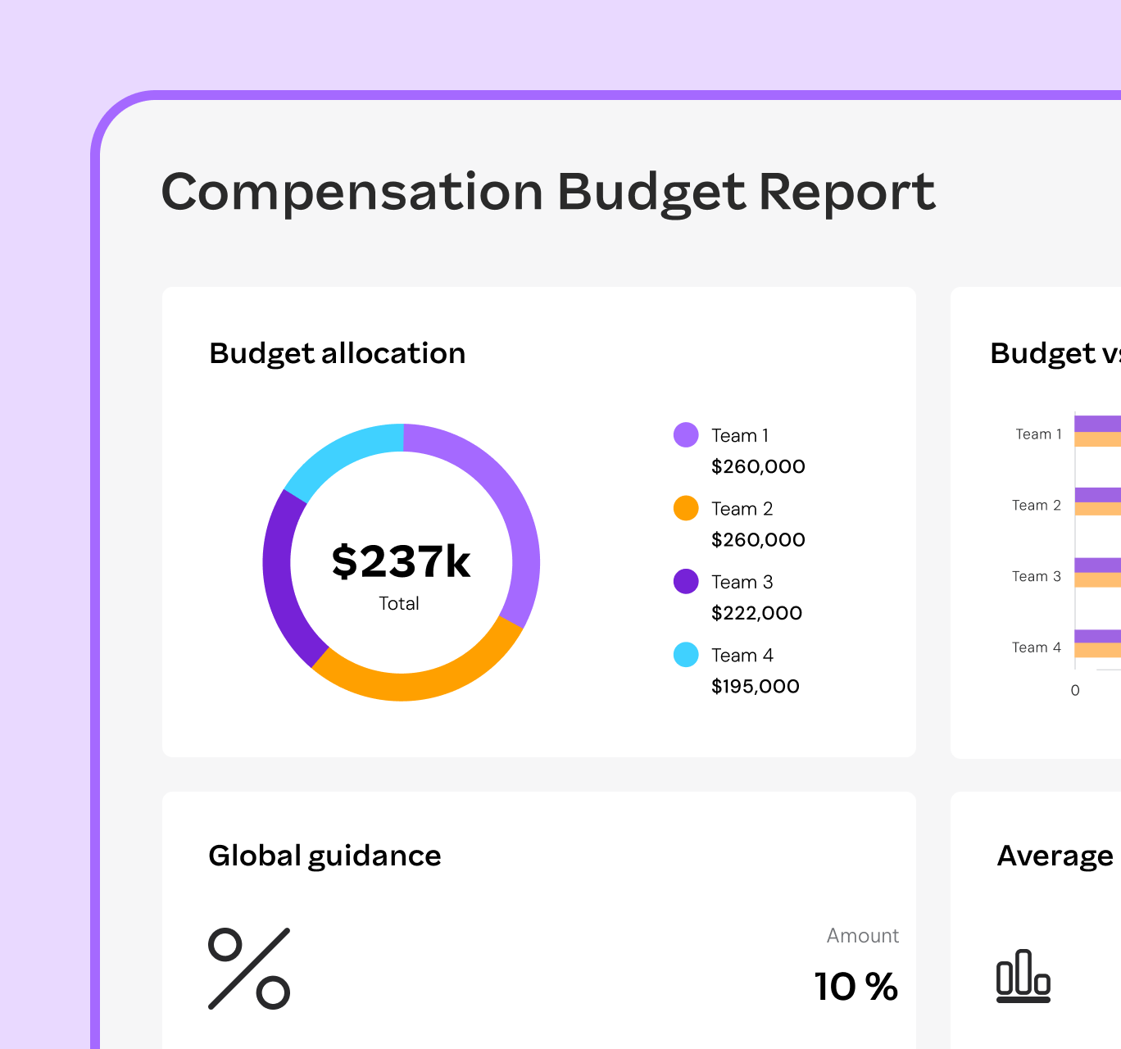The height and width of the screenshot is (1049, 1121).
Task: Click the $195,000 amount for Team 4
Action: [x=756, y=686]
